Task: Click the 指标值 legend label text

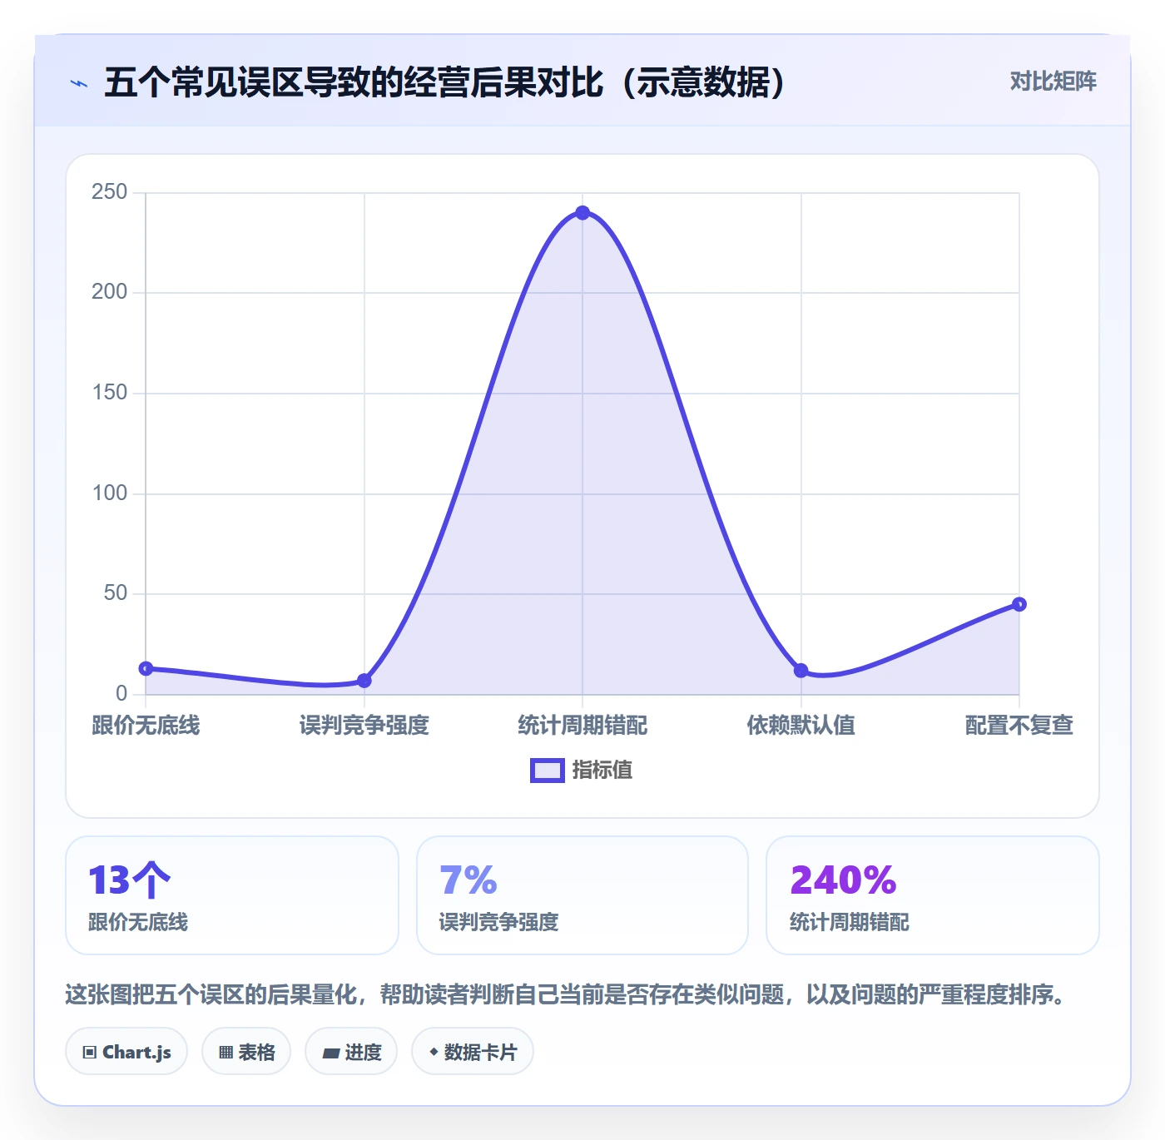Action: pos(602,771)
